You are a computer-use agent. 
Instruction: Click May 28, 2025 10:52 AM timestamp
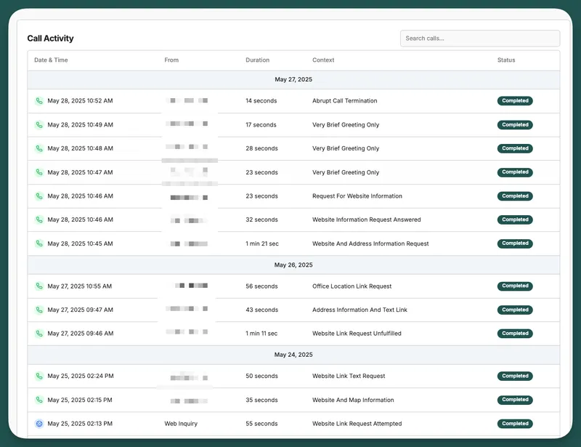coord(80,101)
